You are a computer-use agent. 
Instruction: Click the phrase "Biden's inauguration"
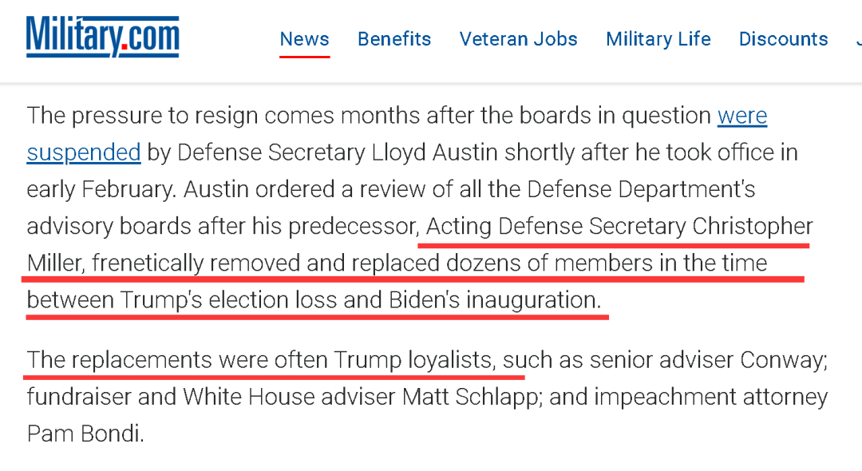pos(493,300)
